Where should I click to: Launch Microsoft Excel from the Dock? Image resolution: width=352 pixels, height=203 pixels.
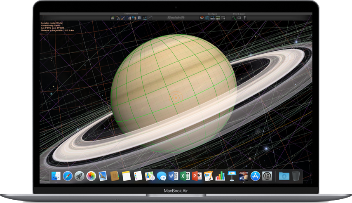point(185,176)
